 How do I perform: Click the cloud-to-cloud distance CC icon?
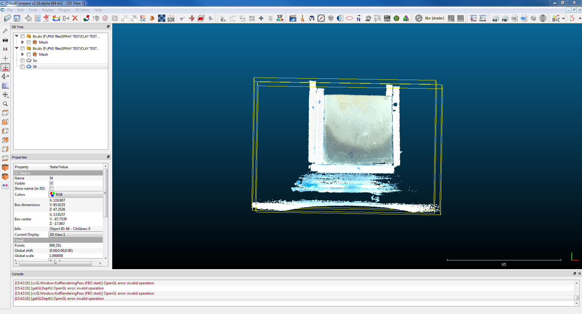[x=143, y=18]
